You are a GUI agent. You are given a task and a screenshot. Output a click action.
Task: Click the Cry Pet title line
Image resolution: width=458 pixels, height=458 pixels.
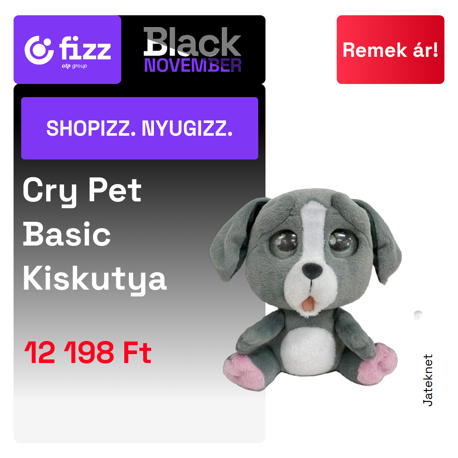[x=82, y=191]
